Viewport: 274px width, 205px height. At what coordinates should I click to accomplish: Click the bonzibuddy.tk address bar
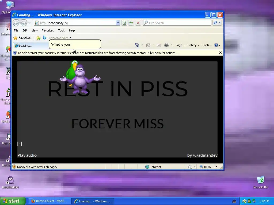75,23
